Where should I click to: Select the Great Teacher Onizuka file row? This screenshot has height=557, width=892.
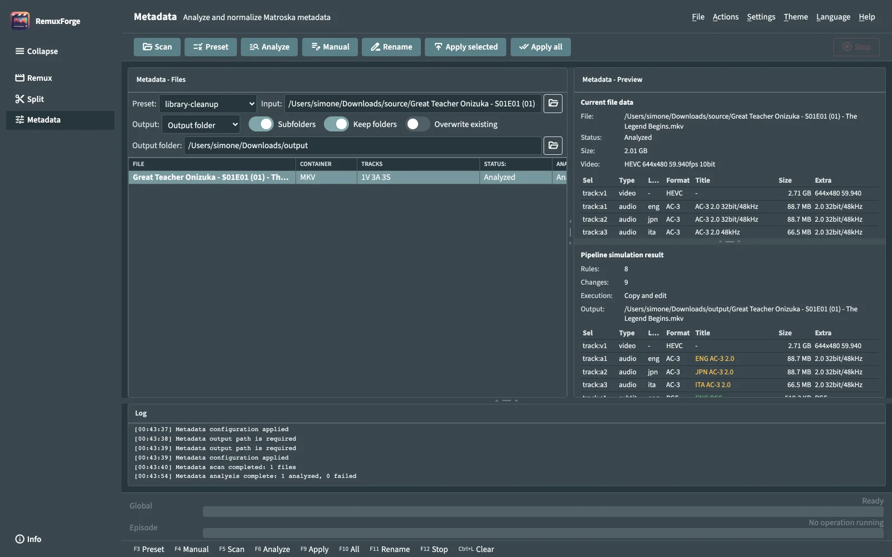347,177
